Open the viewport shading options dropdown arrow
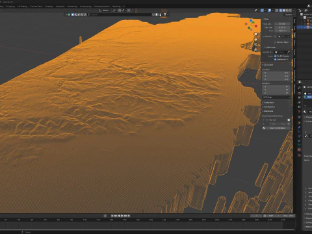Screen dimensions: 312x234 point(293,10)
